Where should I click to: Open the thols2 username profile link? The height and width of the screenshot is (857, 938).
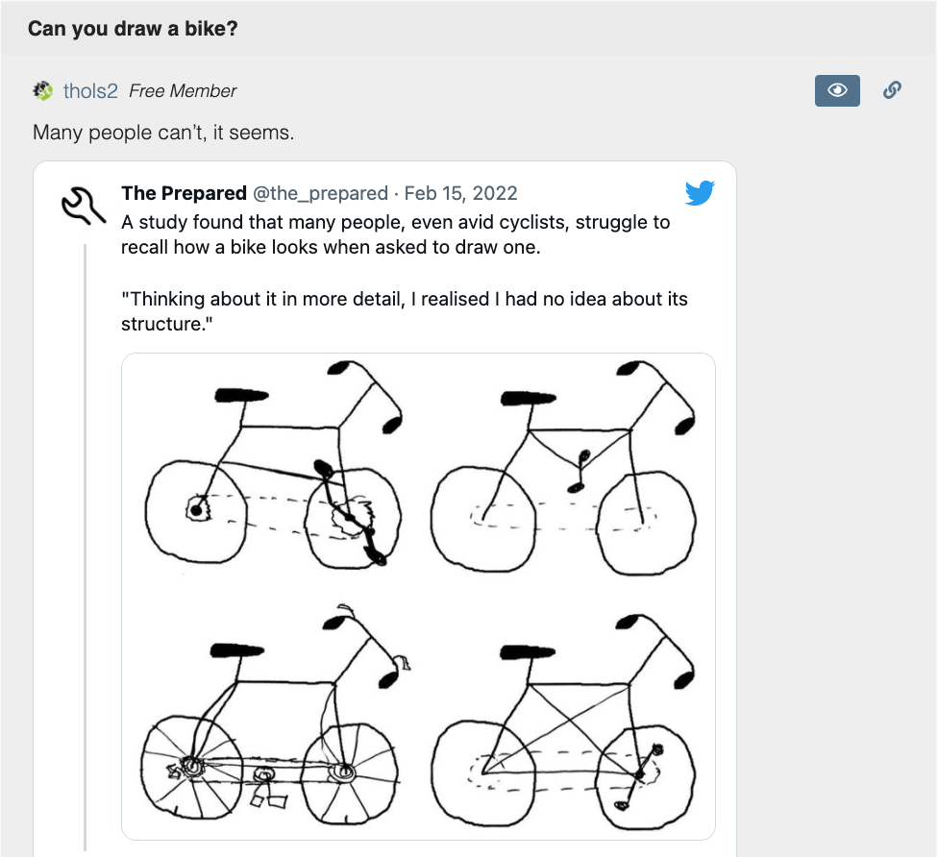coord(90,91)
